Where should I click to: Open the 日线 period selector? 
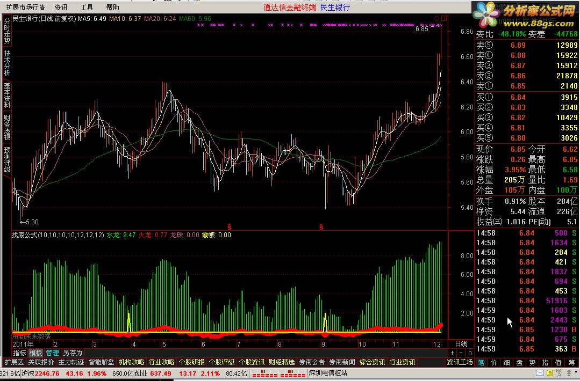461,344
